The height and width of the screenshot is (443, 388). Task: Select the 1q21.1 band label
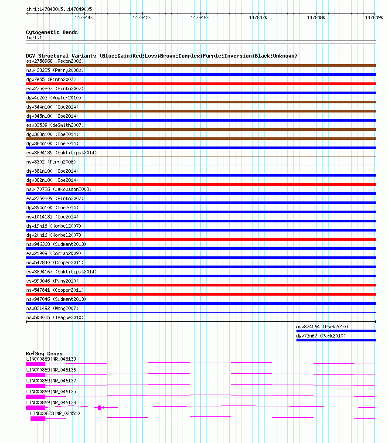coord(34,37)
